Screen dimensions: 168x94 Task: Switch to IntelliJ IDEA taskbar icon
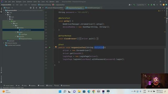103,91
